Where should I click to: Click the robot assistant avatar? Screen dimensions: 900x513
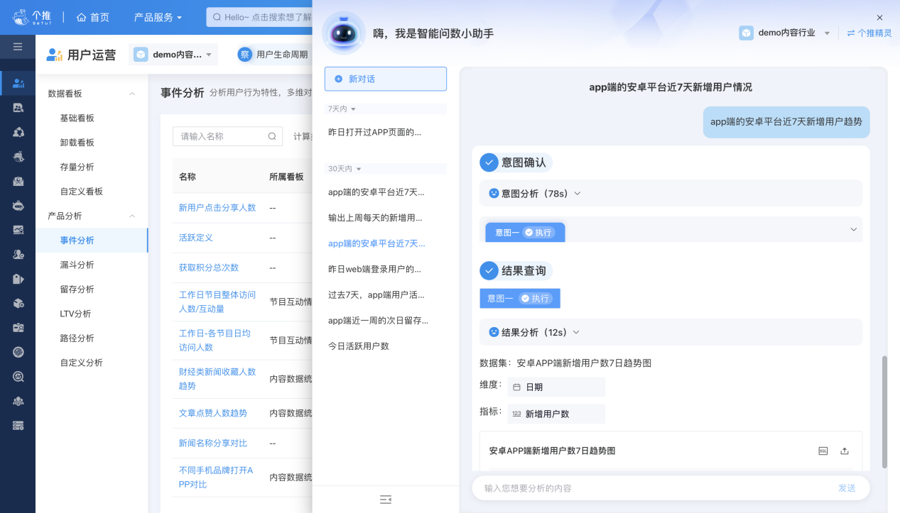[344, 33]
